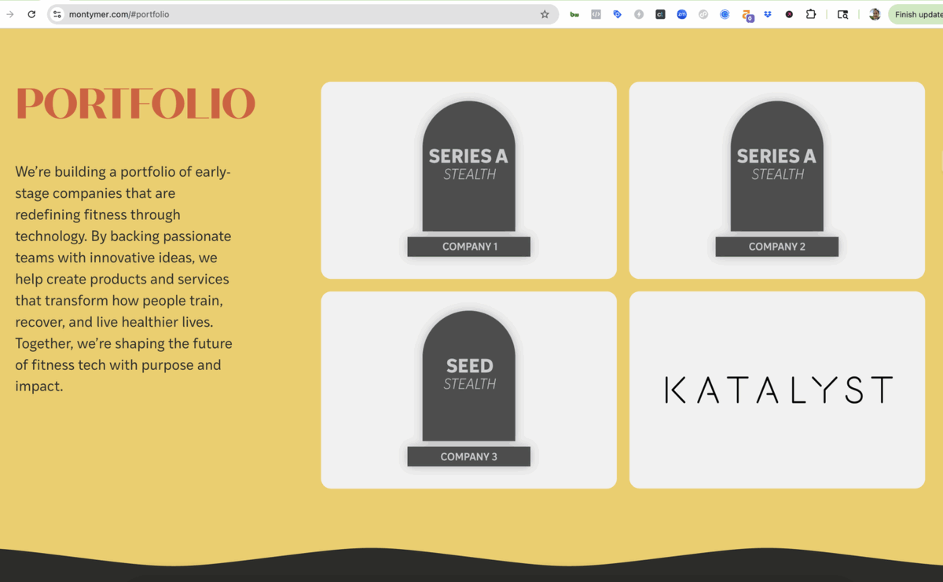Open site information icon in address bar

(x=57, y=14)
